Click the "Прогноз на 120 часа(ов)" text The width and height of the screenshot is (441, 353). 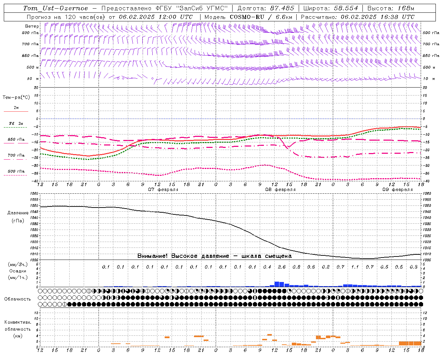pos(66,17)
